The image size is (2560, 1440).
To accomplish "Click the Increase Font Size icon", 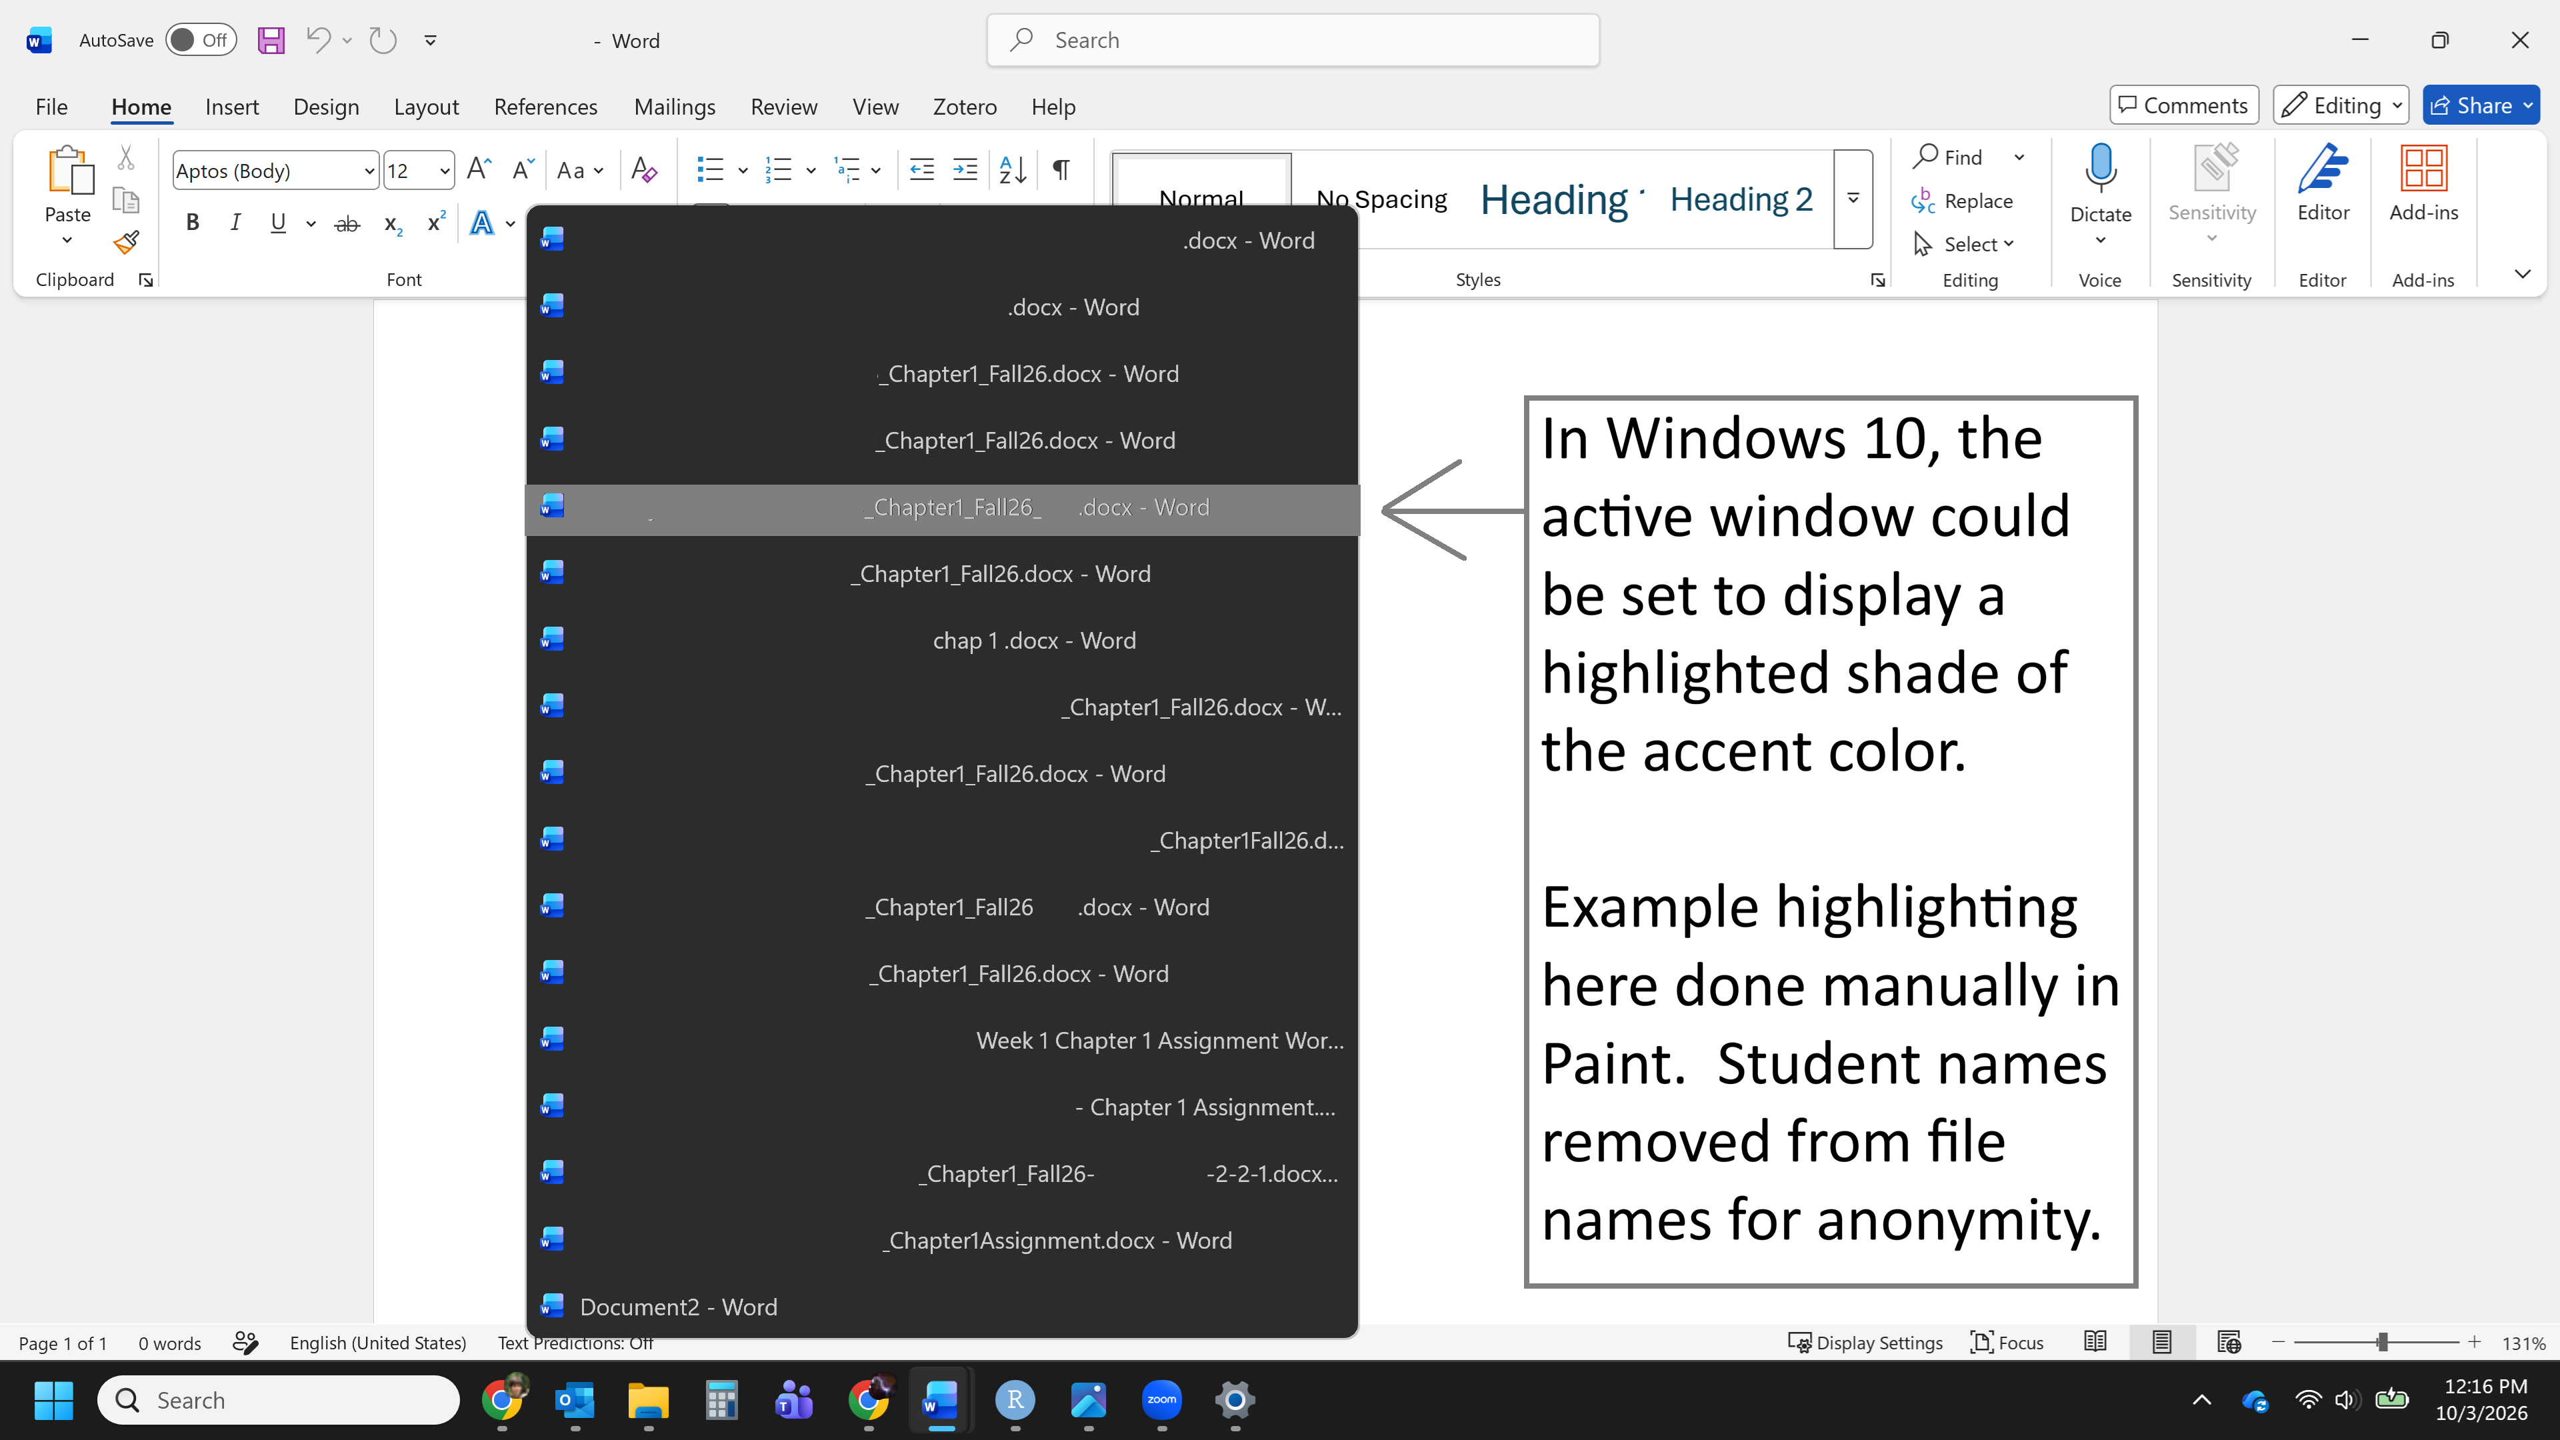I will (x=479, y=170).
